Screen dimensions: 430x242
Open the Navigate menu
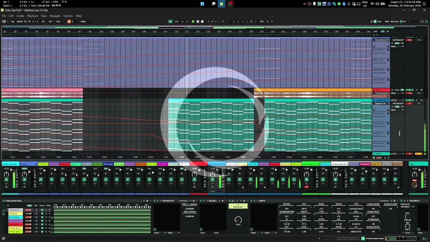[x=55, y=16]
